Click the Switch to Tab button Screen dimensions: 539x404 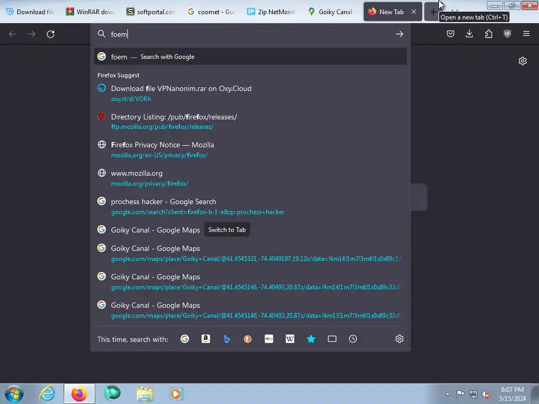pos(227,230)
